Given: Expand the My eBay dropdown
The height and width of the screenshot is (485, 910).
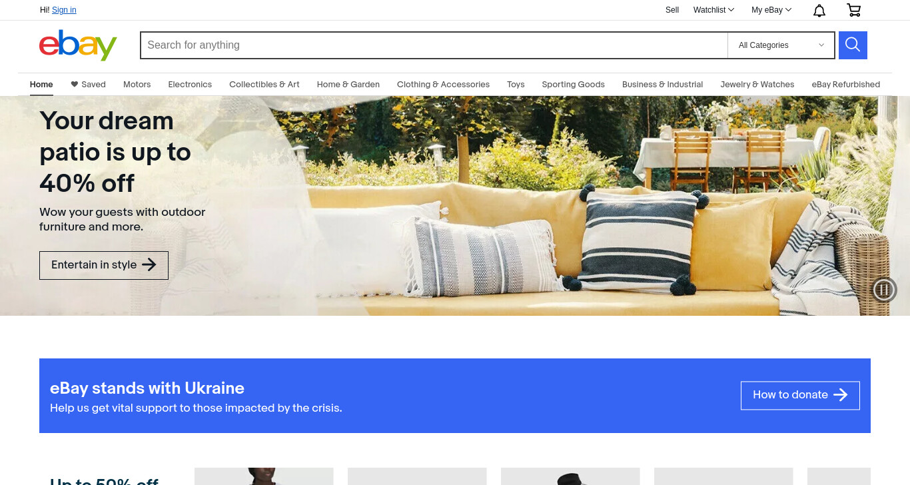Looking at the screenshot, I should (x=771, y=10).
